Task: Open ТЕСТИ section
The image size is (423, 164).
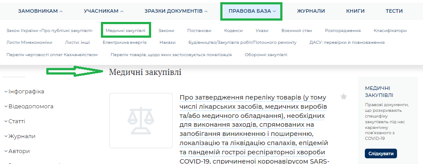Action: [394, 11]
